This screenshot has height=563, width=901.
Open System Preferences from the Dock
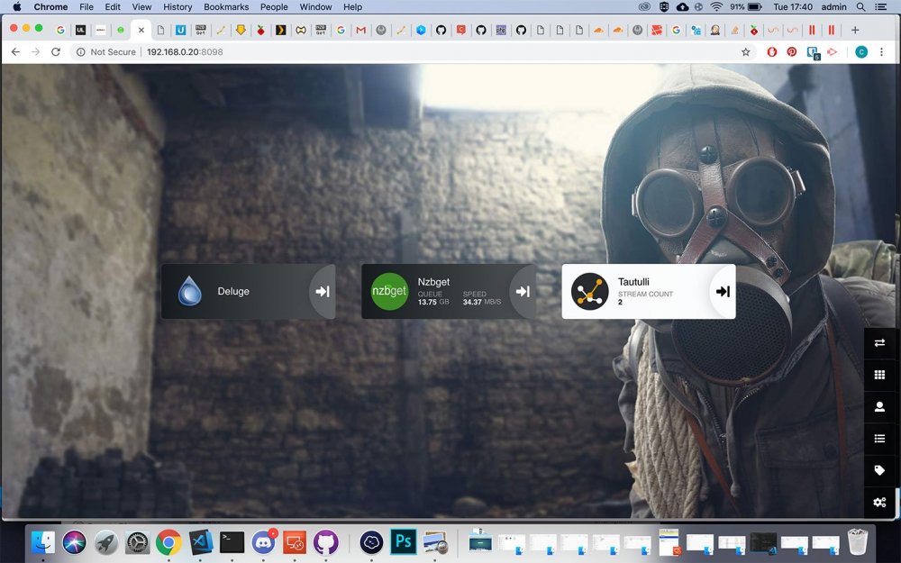137,541
